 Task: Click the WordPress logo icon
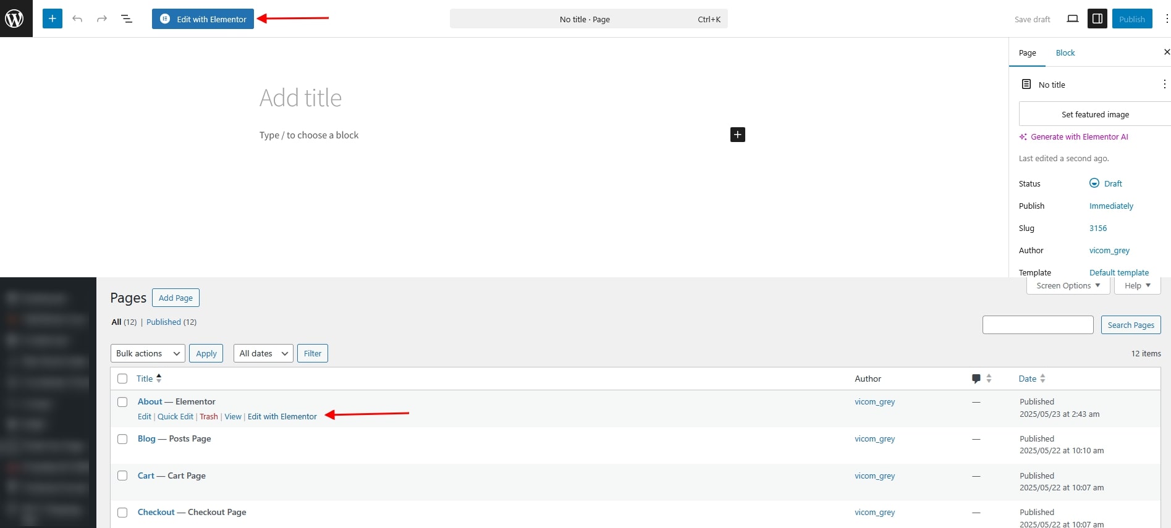15,19
